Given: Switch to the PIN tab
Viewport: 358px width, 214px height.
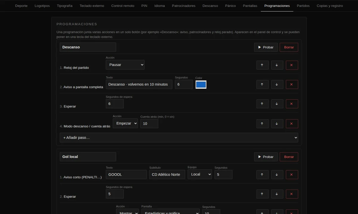Looking at the screenshot, I should coord(144,6).
